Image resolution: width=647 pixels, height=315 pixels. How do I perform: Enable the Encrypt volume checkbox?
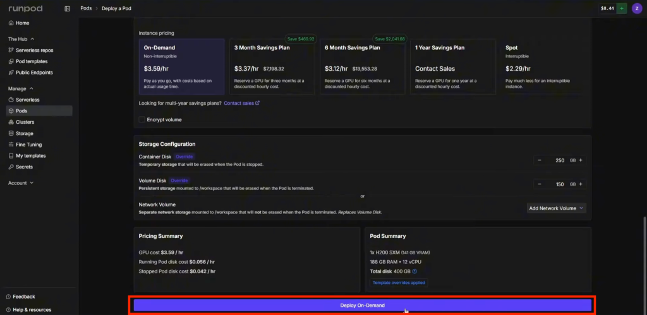[142, 119]
